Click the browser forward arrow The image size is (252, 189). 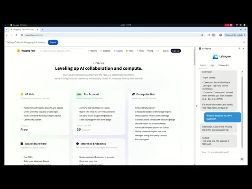tap(12, 35)
